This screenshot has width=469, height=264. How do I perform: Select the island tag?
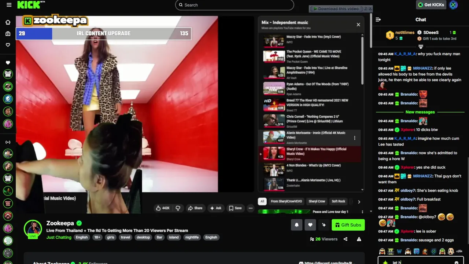174,237
